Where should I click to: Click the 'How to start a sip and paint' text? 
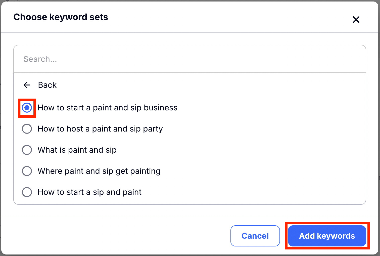pyautogui.click(x=89, y=192)
